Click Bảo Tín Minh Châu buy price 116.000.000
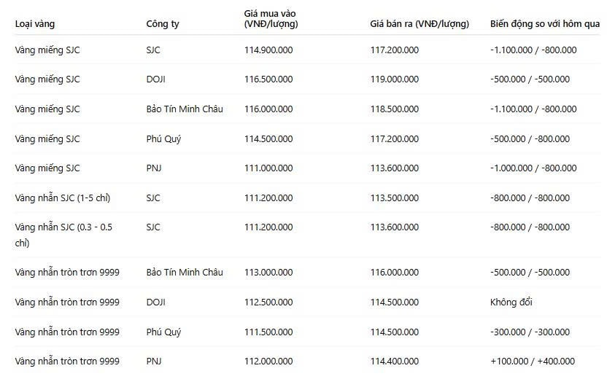607x379 pixels. (268, 109)
